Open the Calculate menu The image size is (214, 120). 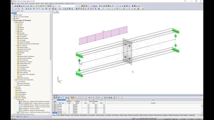(x=32, y=4)
